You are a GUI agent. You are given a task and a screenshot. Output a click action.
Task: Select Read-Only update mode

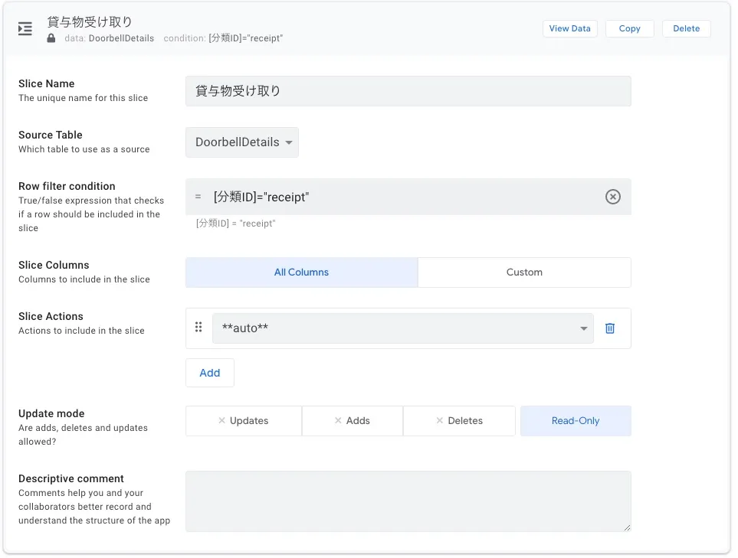point(576,421)
